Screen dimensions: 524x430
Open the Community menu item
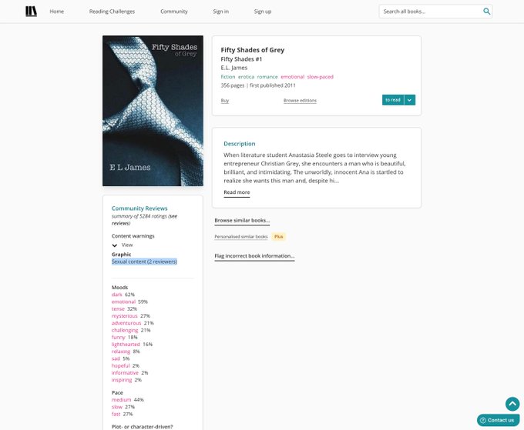click(174, 12)
